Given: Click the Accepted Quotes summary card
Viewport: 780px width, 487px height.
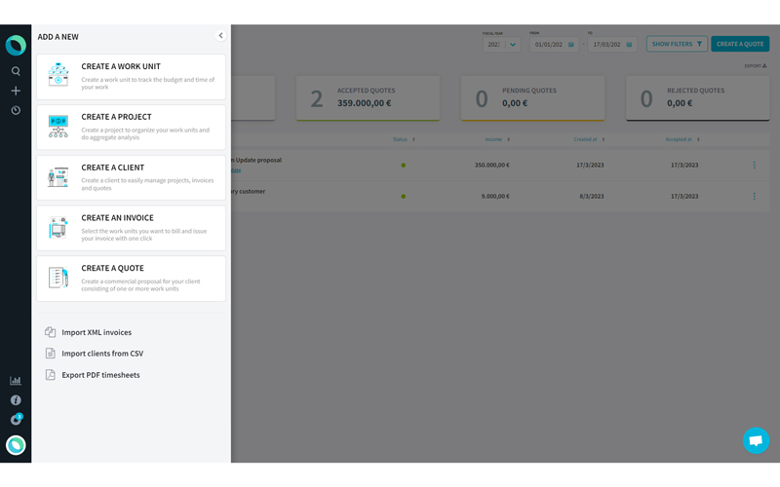Looking at the screenshot, I should click(x=368, y=98).
